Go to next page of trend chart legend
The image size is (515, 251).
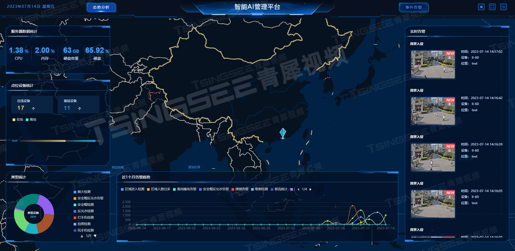311,189
